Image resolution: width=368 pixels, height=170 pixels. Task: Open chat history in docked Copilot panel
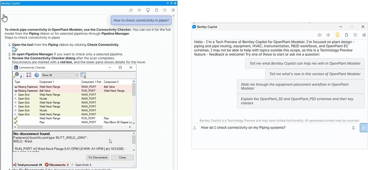coord(165,10)
